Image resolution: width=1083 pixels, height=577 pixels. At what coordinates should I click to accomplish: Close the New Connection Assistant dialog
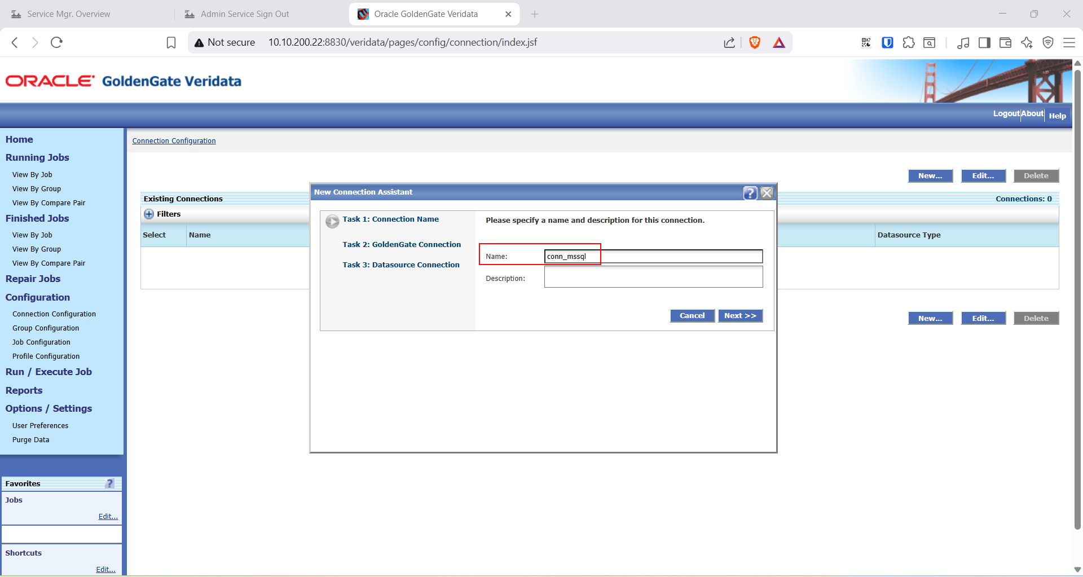[x=767, y=193]
